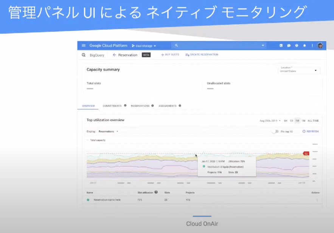Click the Total capacity legend entry
Screen dimensions: 334x233
(96, 140)
